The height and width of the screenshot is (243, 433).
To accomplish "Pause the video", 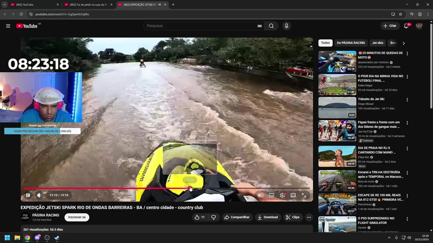I will tap(28, 195).
